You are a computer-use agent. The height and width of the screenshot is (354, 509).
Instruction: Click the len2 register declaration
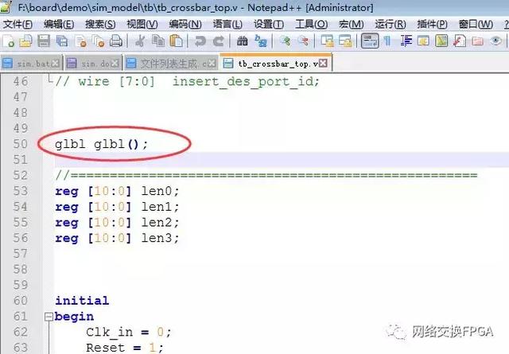(117, 223)
